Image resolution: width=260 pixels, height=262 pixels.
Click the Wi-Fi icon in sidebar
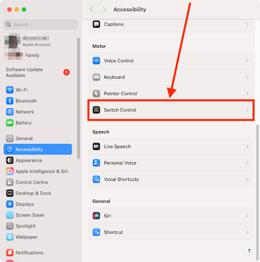[10, 90]
